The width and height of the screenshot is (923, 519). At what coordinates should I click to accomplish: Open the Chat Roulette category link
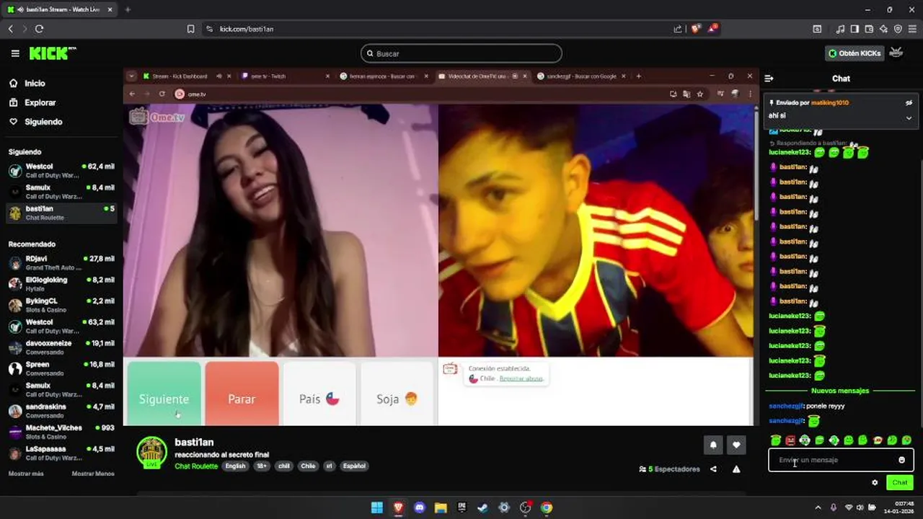[x=196, y=466]
